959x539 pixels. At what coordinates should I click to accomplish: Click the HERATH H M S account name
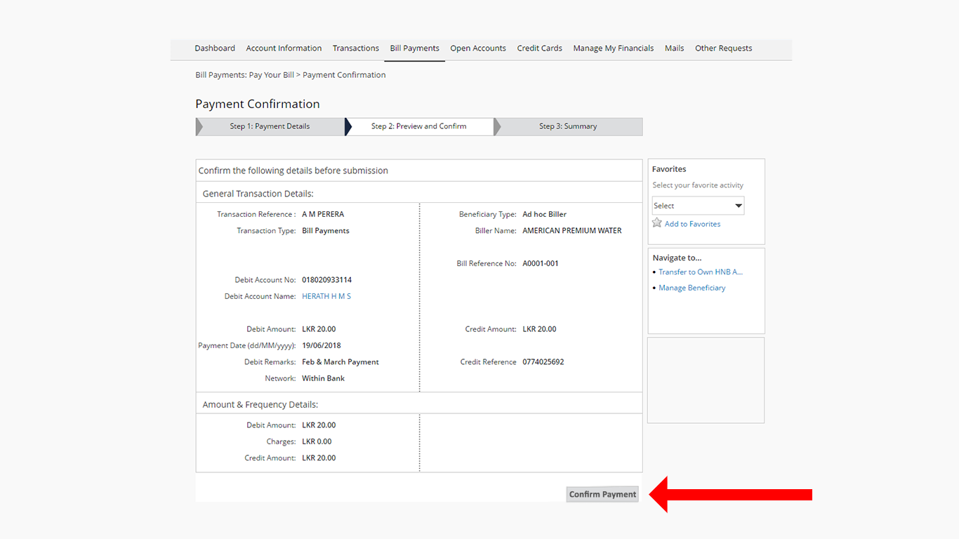click(x=326, y=296)
